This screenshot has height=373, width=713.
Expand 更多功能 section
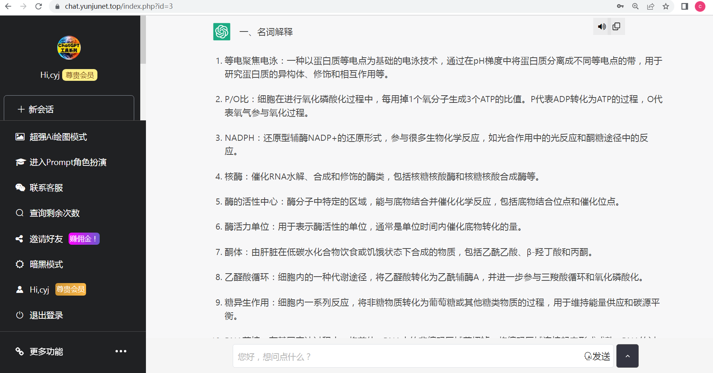(39, 351)
